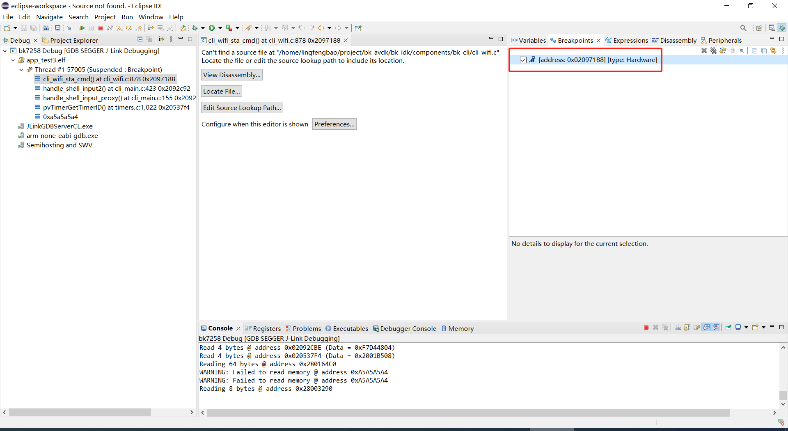Collapse the Thread #1 57005 tree node
Screen dimensions: 788x431
(x=21, y=70)
